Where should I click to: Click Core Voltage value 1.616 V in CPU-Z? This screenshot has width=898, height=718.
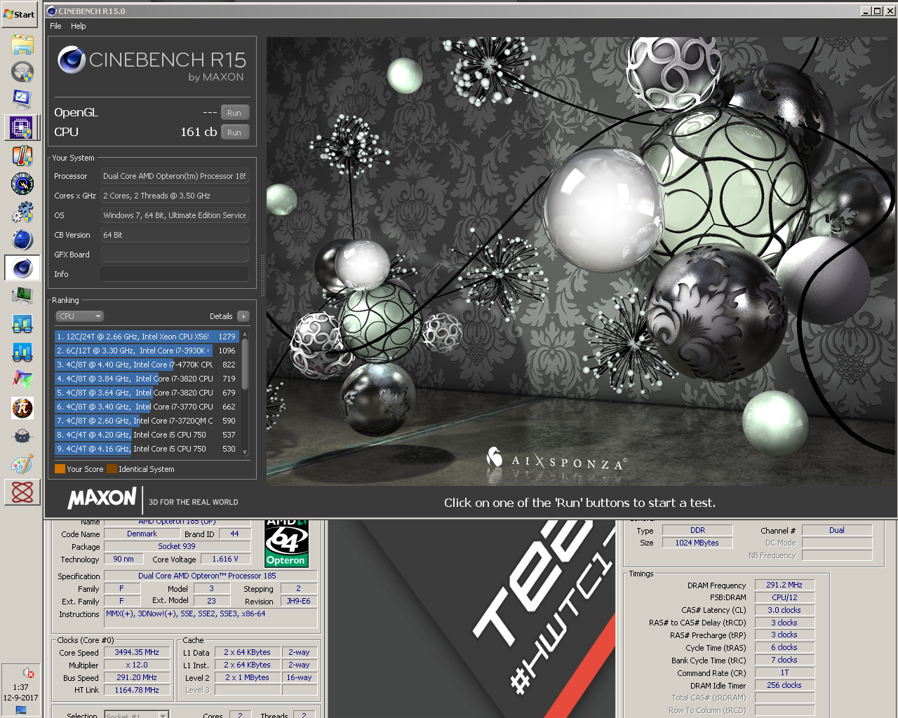225,559
